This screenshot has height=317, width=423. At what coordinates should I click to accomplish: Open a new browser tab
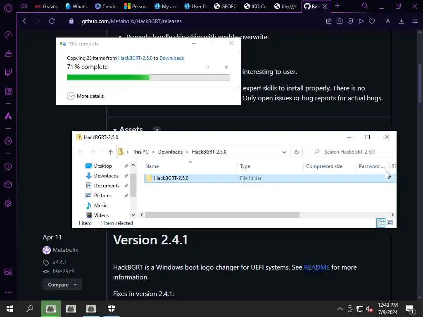pyautogui.click(x=337, y=6)
